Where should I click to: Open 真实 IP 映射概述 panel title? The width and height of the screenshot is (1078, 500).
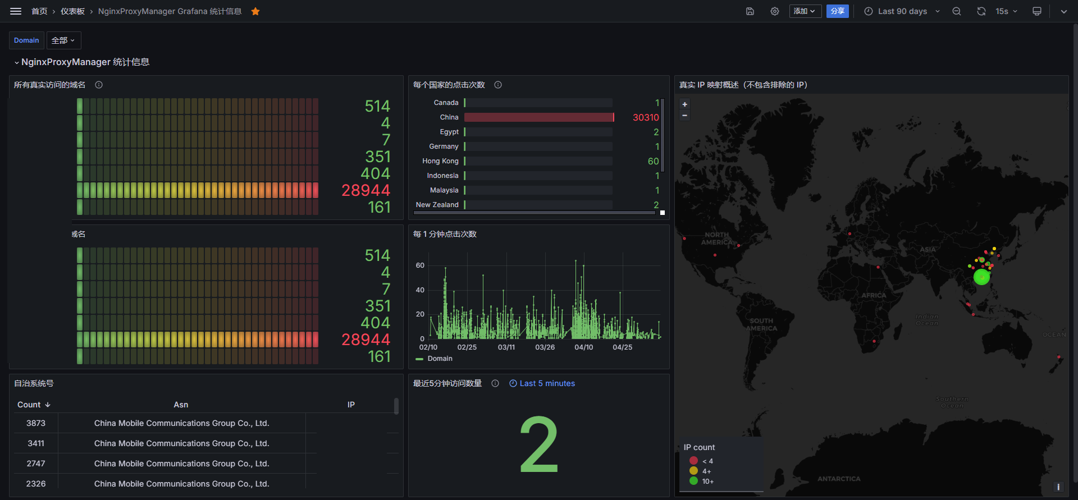coord(743,85)
